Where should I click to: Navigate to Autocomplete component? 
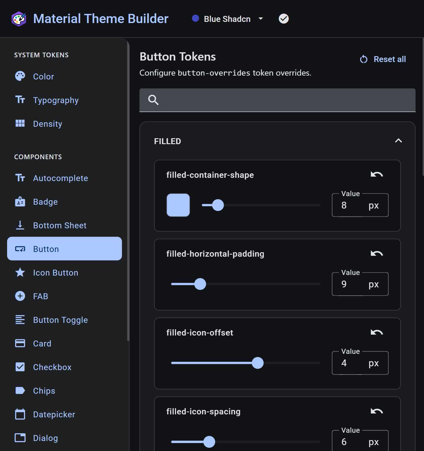[x=64, y=178]
